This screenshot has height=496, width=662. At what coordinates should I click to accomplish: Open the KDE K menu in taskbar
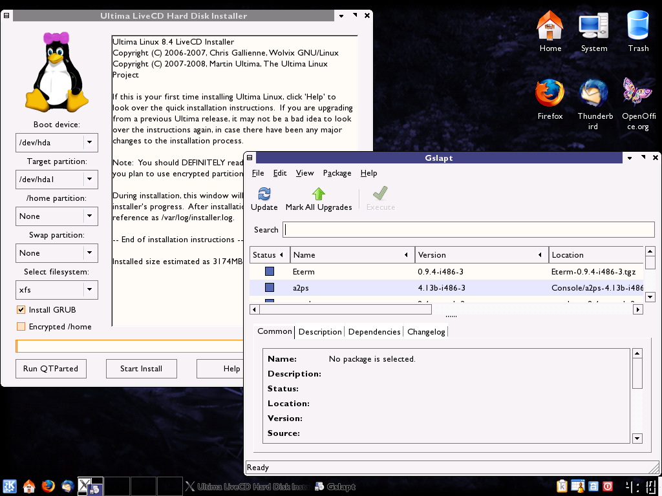tap(10, 486)
